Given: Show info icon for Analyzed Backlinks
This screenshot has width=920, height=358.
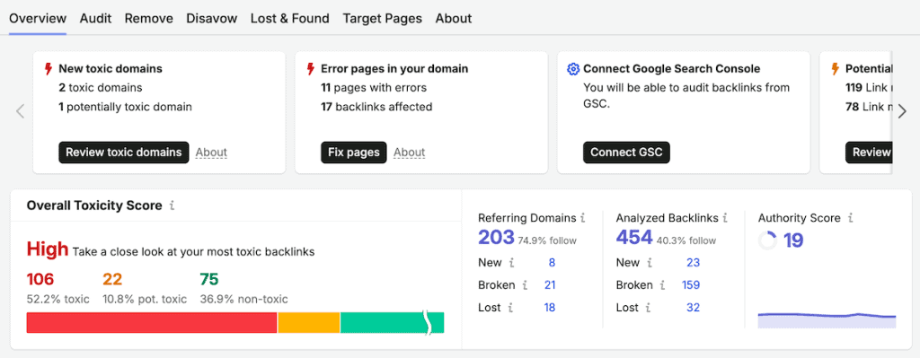Looking at the screenshot, I should pyautogui.click(x=725, y=218).
